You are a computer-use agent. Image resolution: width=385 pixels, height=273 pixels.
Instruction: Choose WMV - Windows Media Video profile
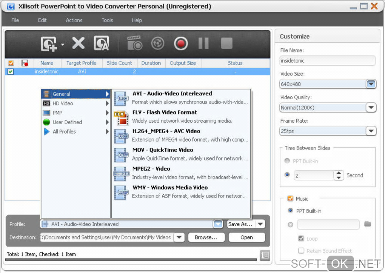coord(181,192)
